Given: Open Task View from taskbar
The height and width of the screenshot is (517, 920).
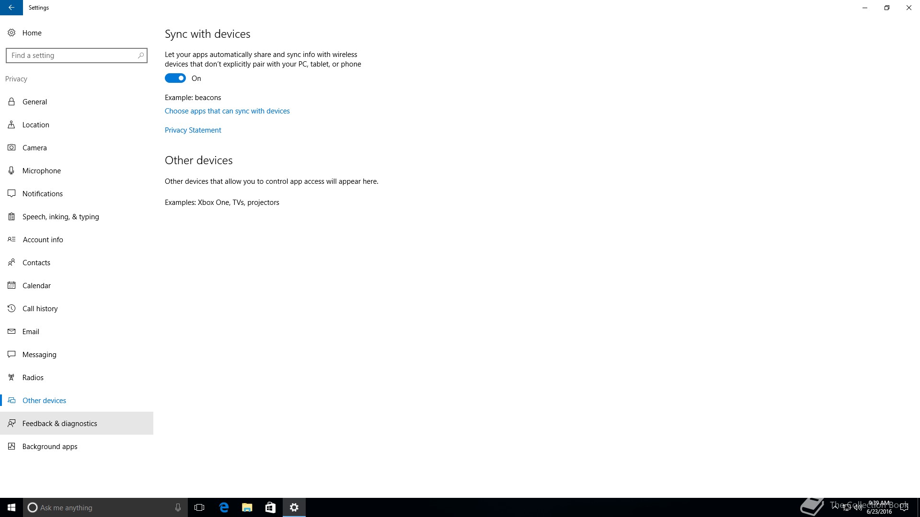Looking at the screenshot, I should tap(199, 507).
